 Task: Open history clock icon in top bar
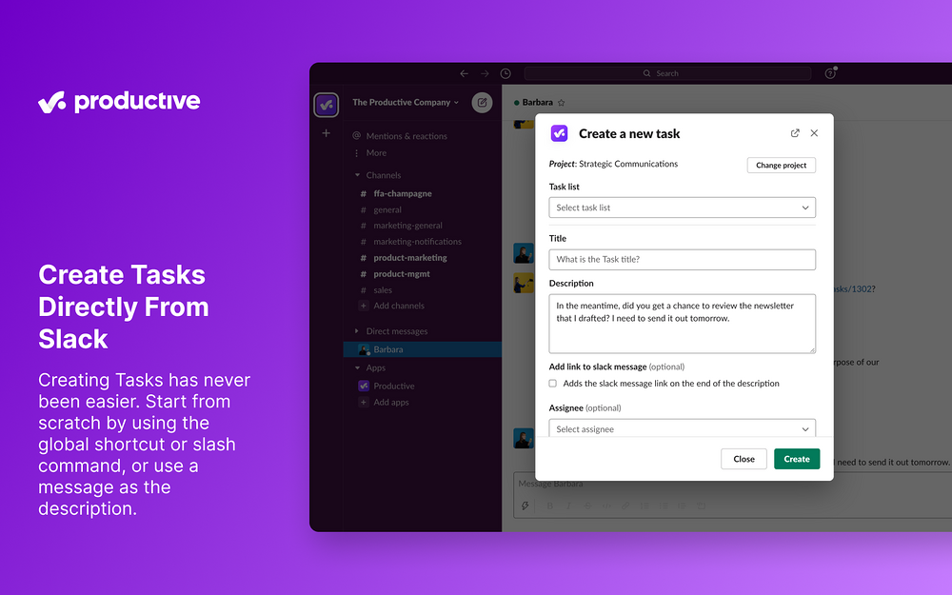click(x=506, y=73)
